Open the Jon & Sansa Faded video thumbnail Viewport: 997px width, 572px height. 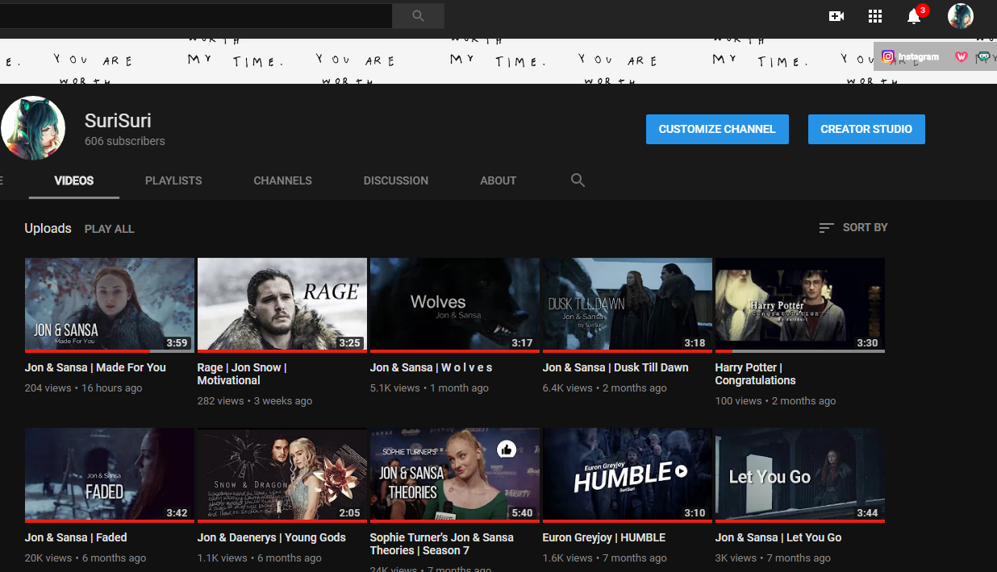coord(109,475)
